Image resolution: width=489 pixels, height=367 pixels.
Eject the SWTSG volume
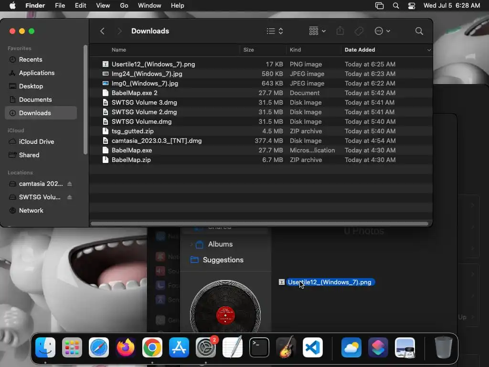(70, 197)
